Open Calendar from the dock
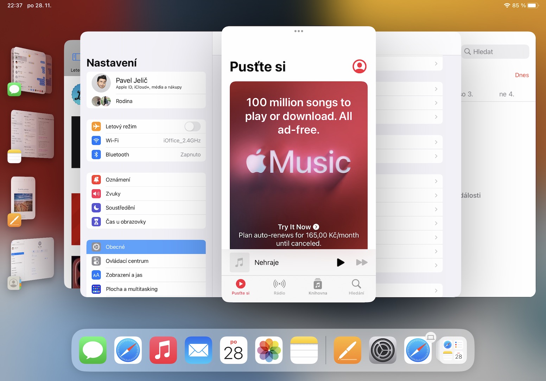 [x=234, y=350]
